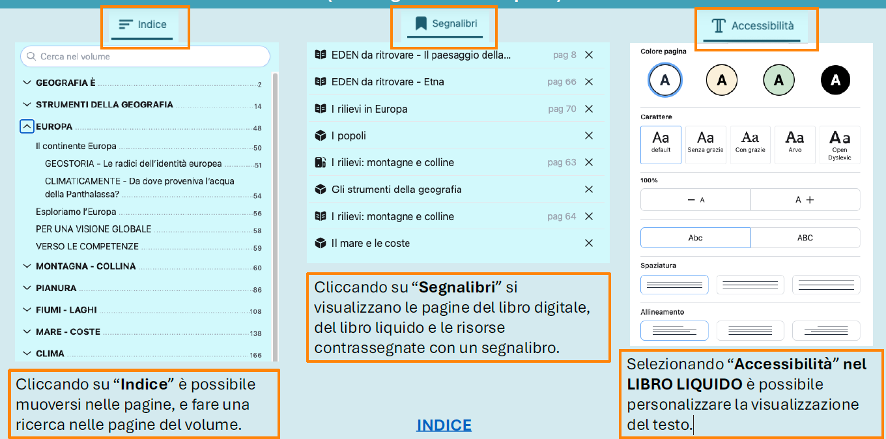This screenshot has width=886, height=439.
Task: Choose the Senza grazie font
Action: click(706, 145)
